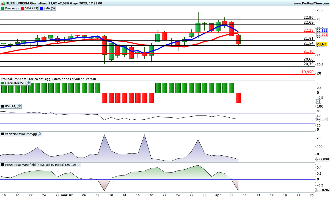Click the RSI (14) wrench icon
Viewport: 330px width, 198px height.
[x=19, y=106]
